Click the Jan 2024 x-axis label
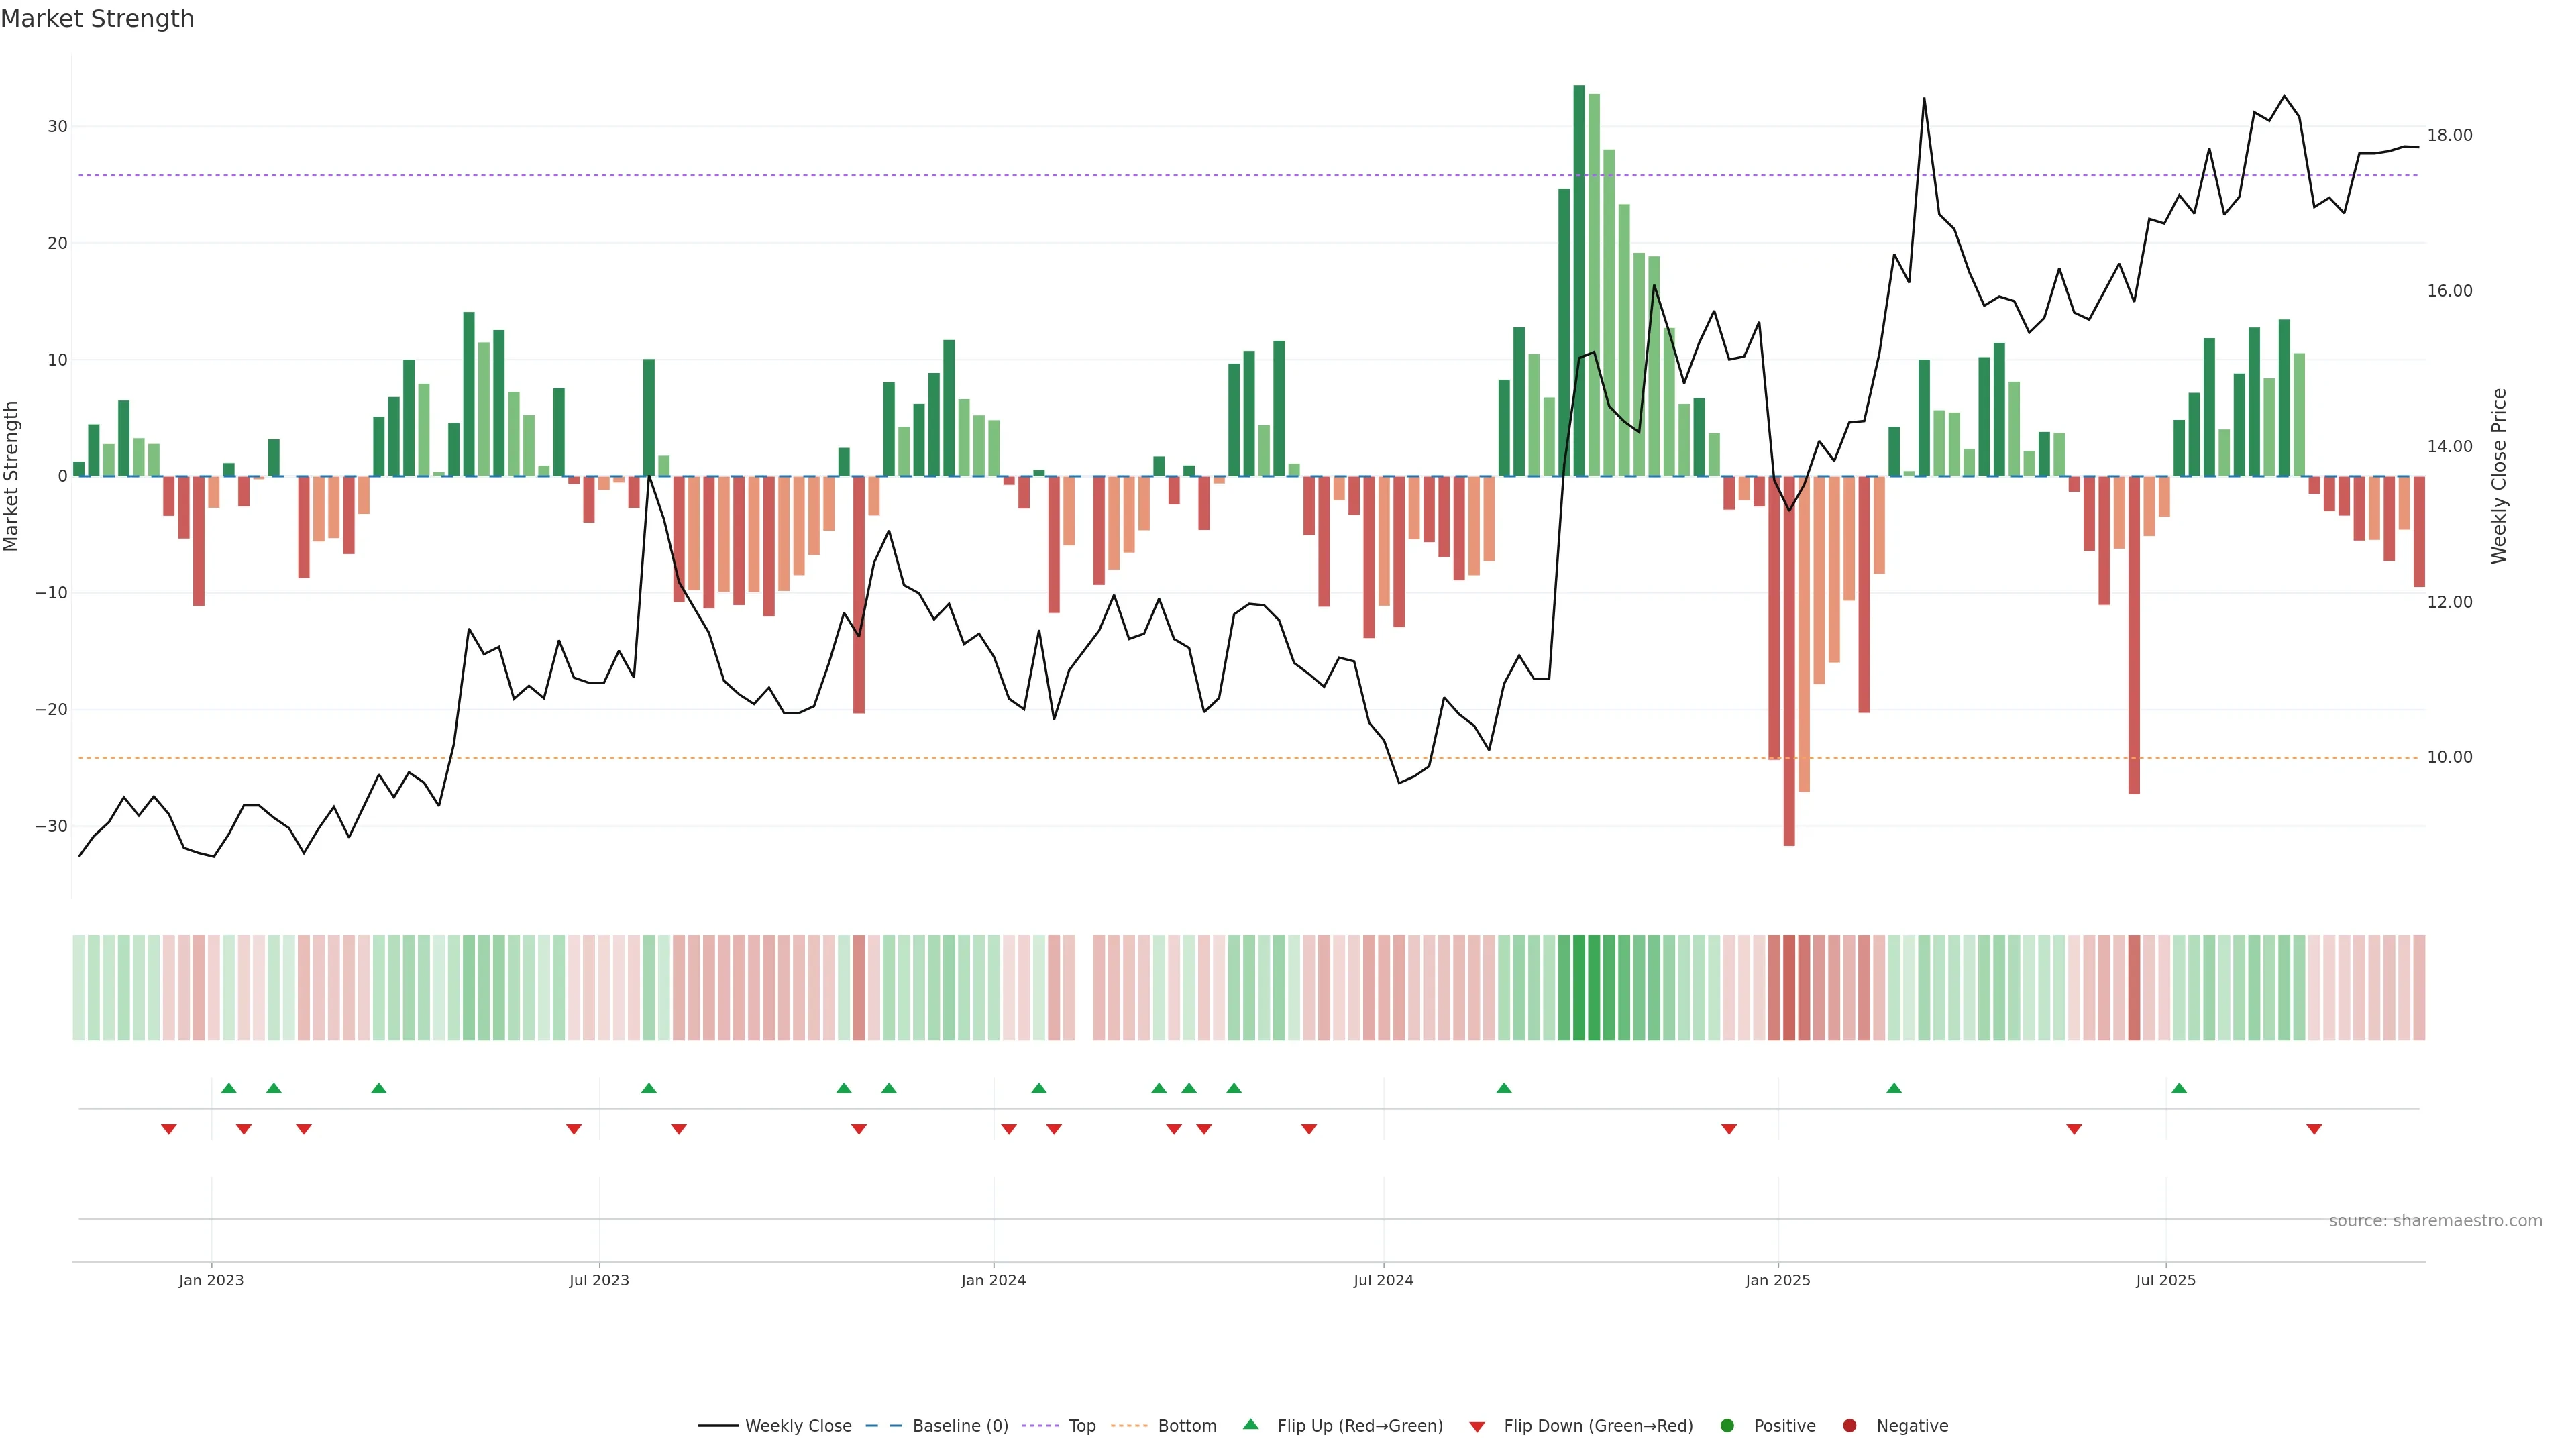 (993, 1280)
